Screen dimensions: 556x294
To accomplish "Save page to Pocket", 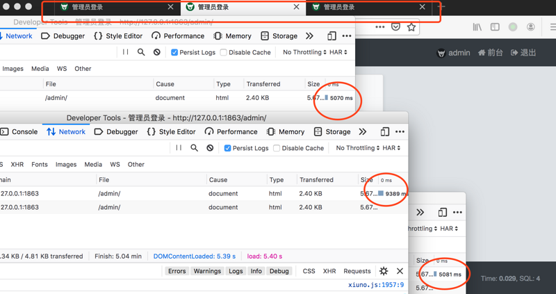I will tap(395, 27).
